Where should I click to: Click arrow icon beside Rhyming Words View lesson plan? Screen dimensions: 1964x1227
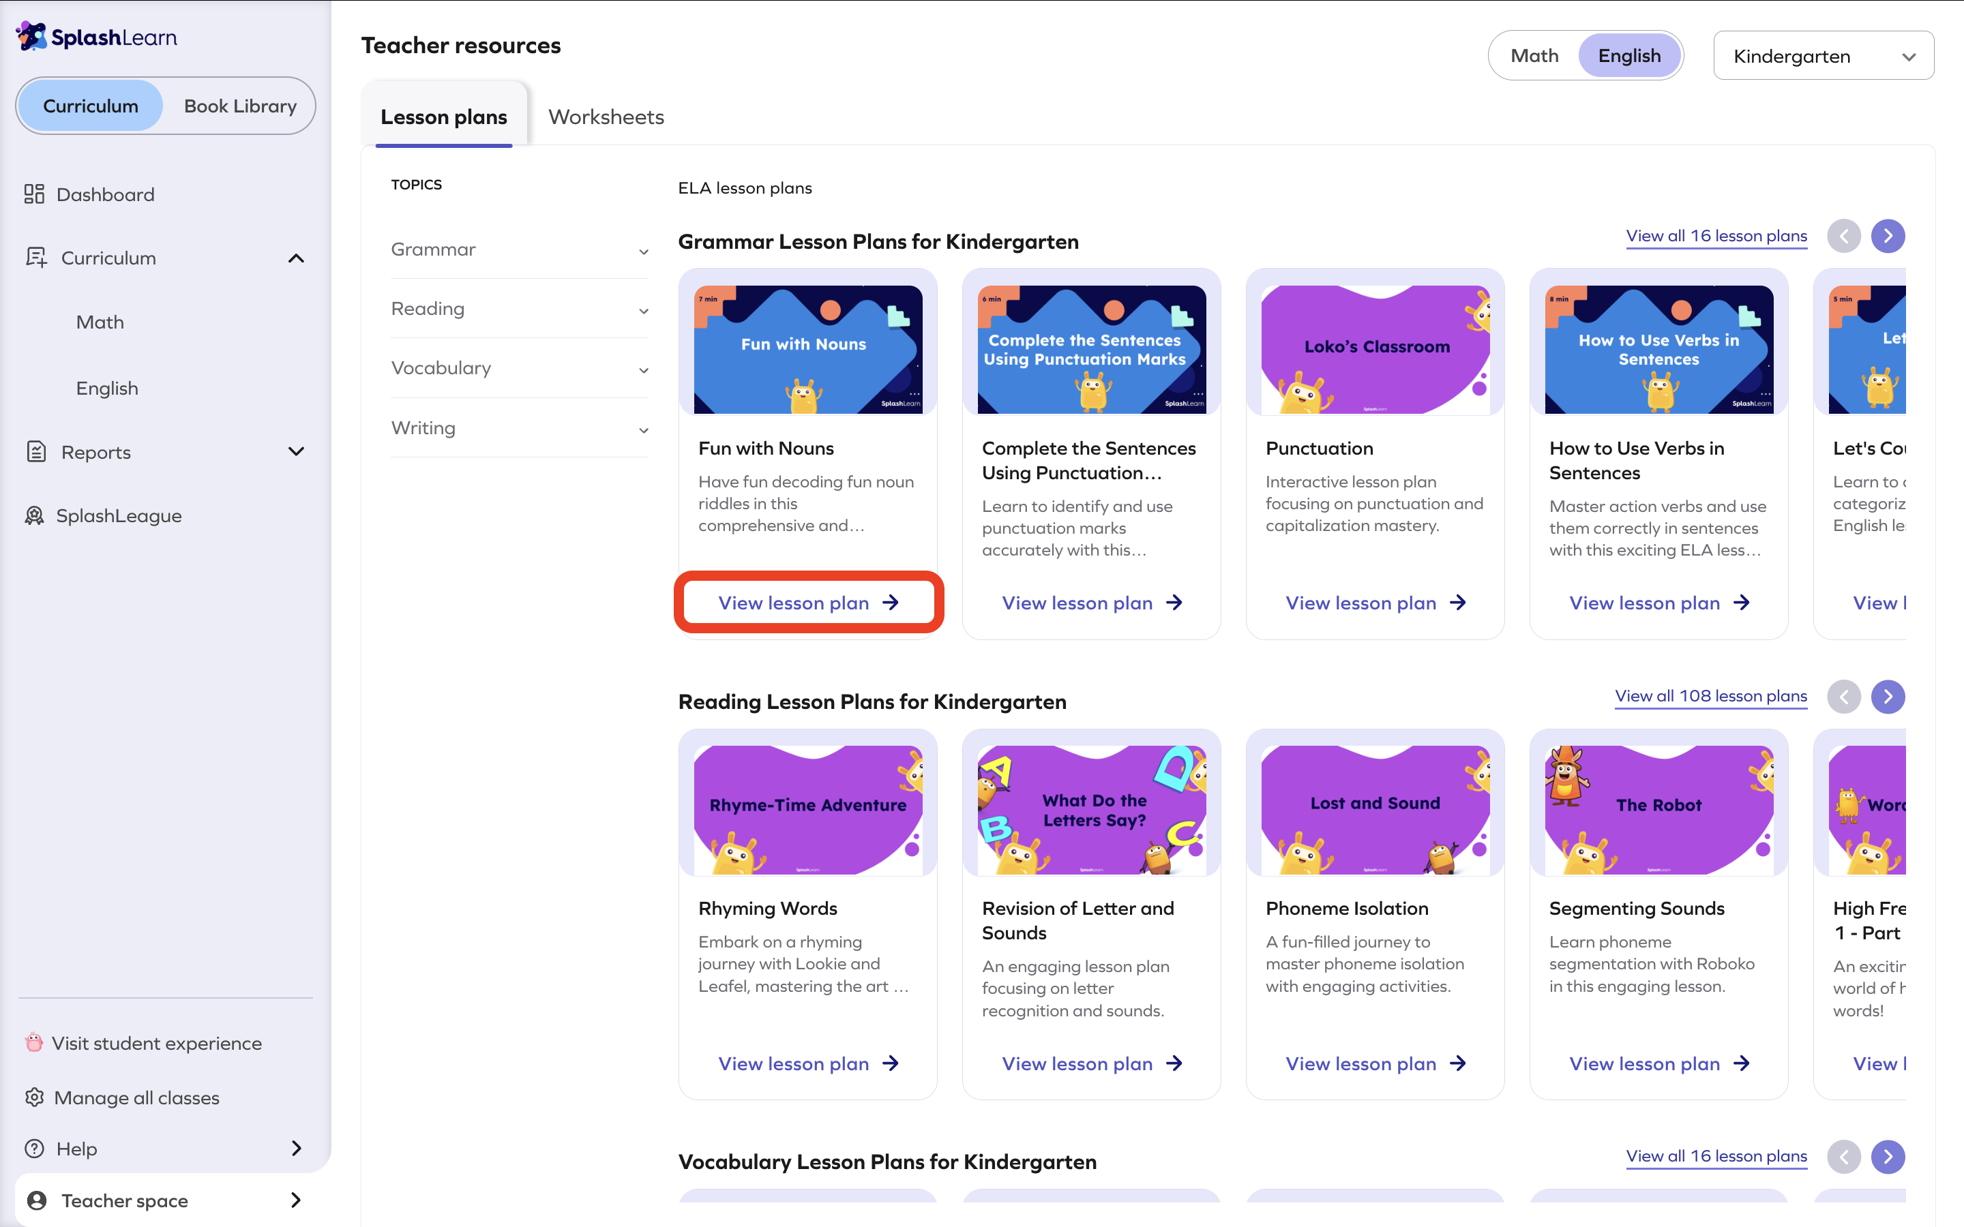tap(891, 1063)
